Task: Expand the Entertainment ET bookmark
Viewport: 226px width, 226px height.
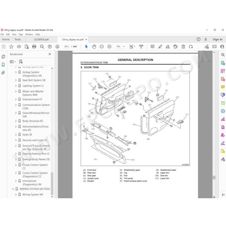Action: tap(16, 99)
